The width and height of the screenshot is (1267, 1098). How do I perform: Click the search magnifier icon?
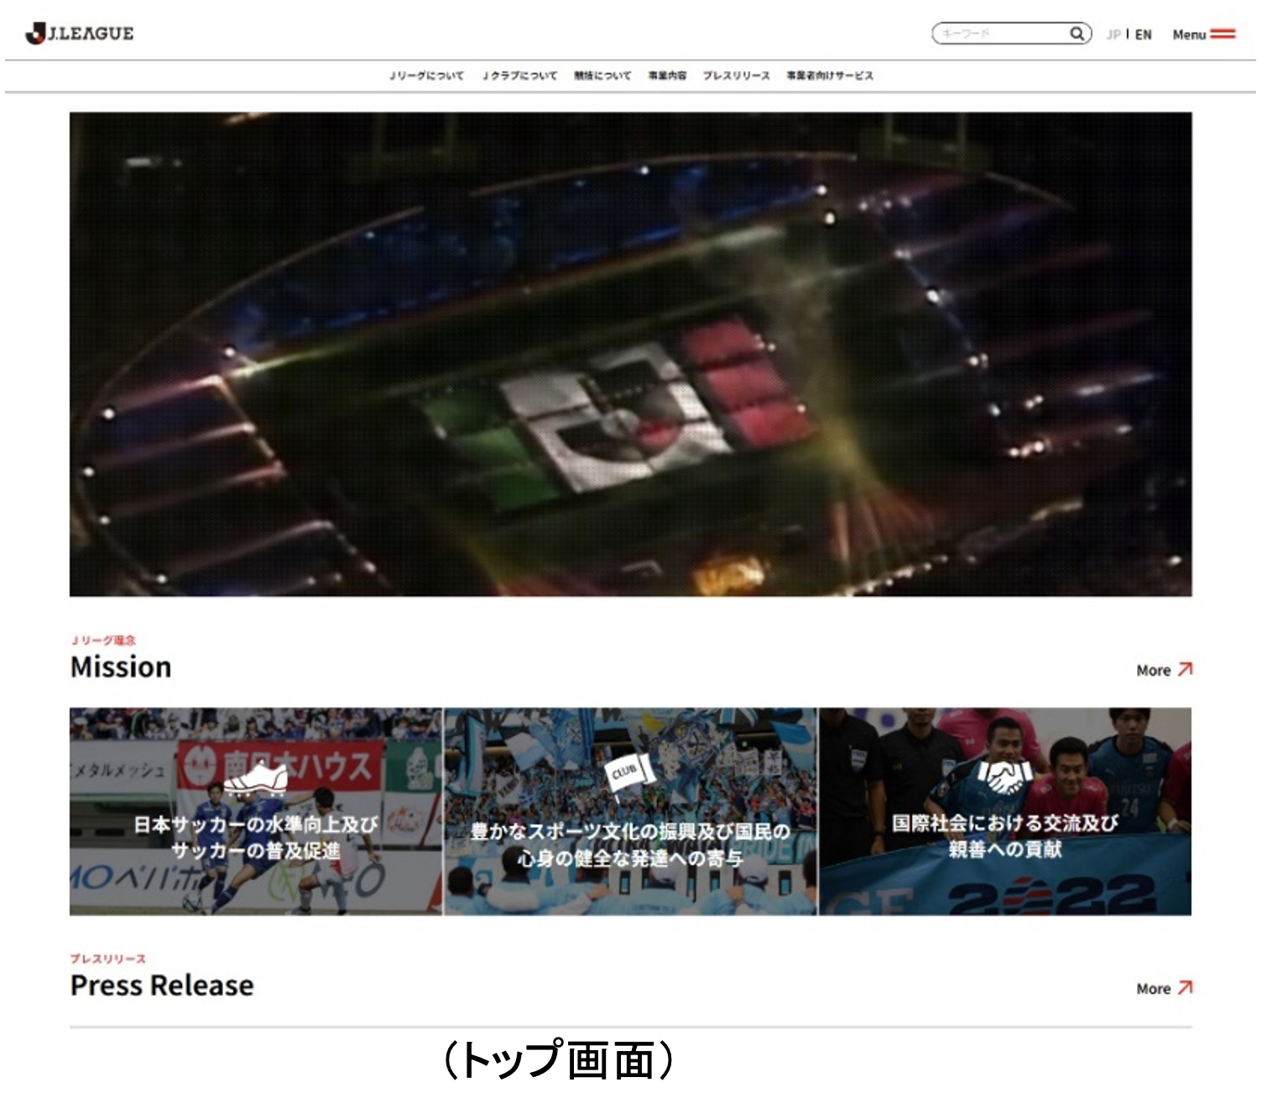[1077, 33]
